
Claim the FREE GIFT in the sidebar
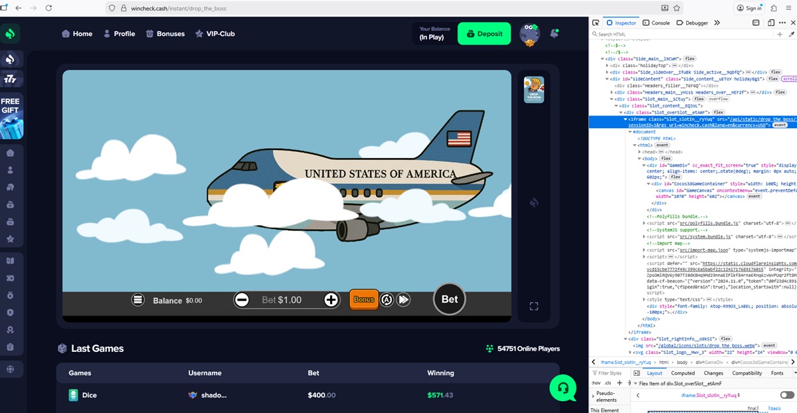click(x=11, y=118)
